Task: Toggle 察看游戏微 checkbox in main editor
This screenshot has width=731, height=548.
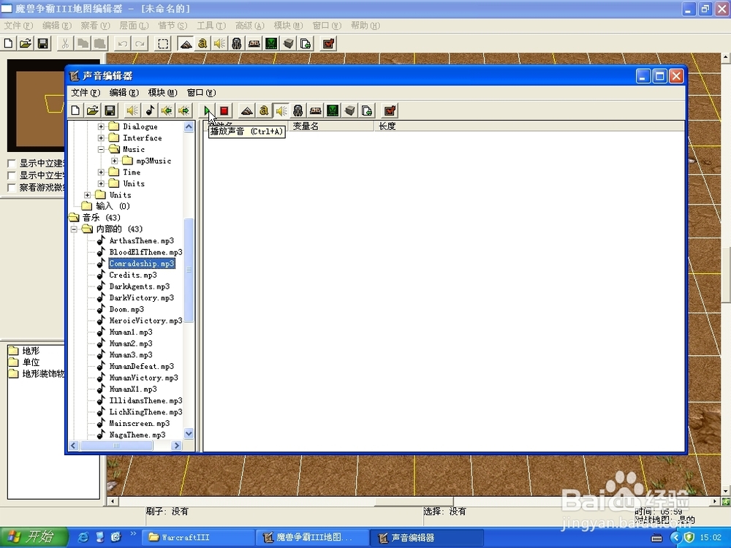Action: [12, 188]
